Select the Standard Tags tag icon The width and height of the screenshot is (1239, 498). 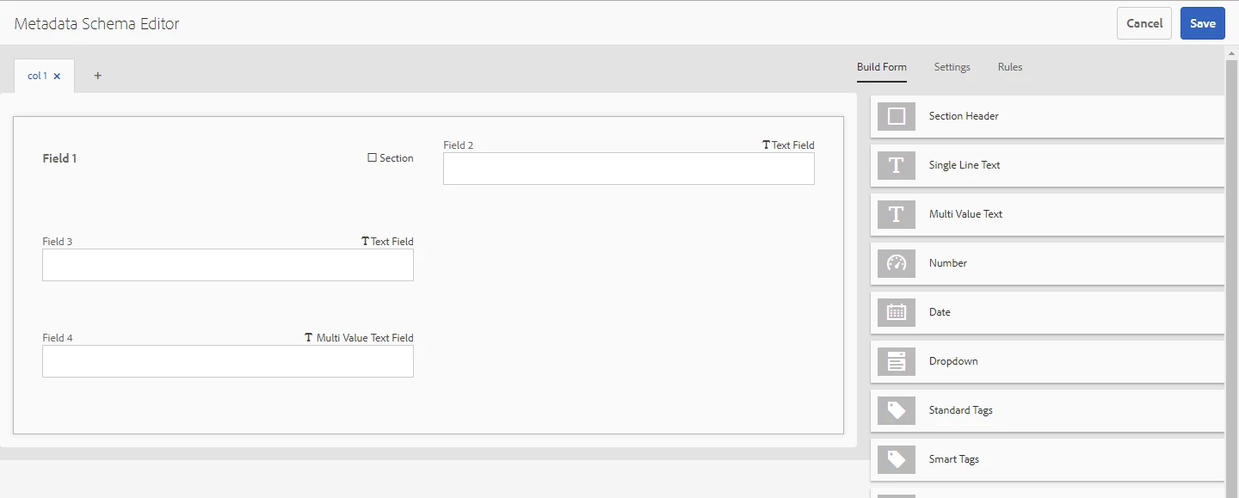tap(897, 410)
